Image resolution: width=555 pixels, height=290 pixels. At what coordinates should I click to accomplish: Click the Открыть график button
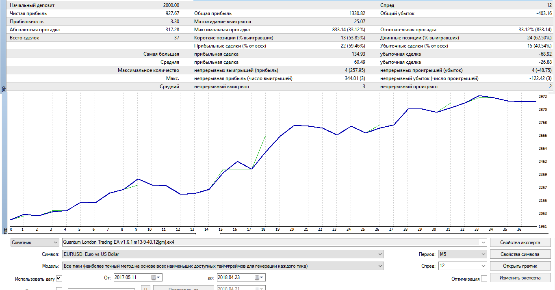point(520,266)
